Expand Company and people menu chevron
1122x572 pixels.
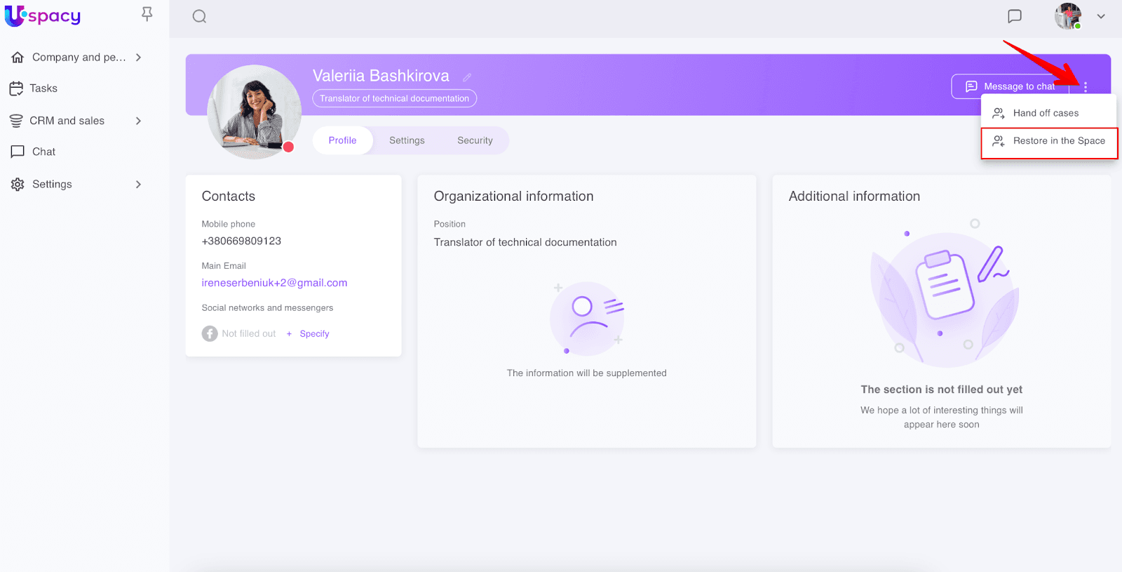tap(138, 58)
